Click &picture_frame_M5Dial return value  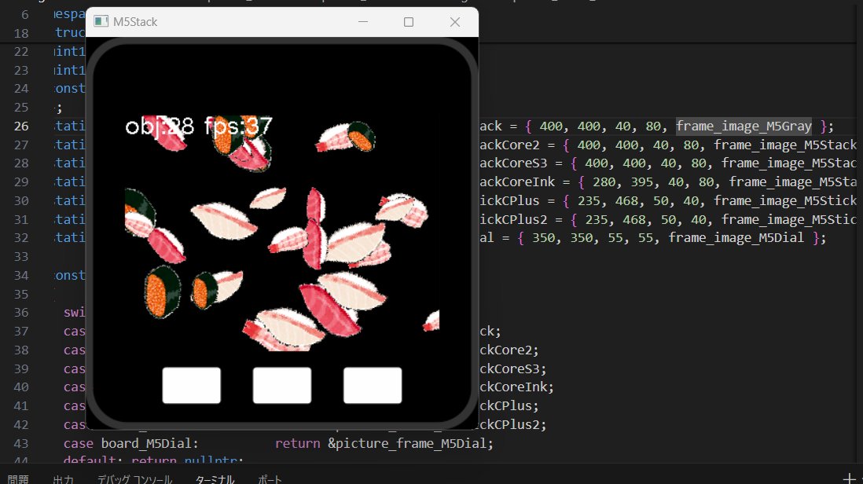[406, 443]
